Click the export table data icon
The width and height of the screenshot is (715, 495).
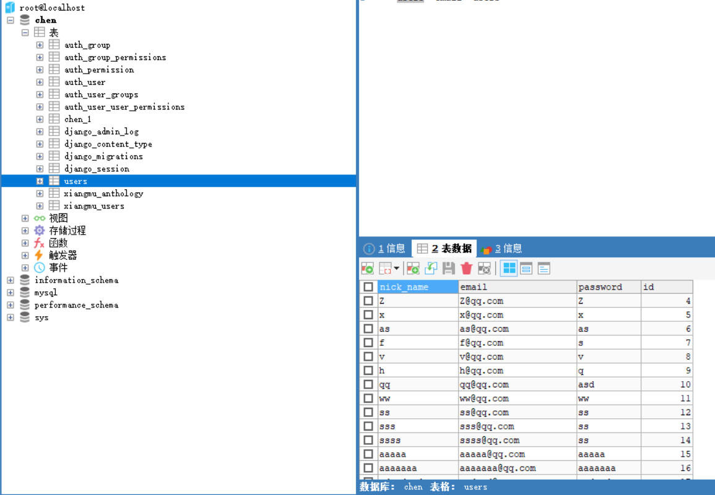click(x=368, y=269)
